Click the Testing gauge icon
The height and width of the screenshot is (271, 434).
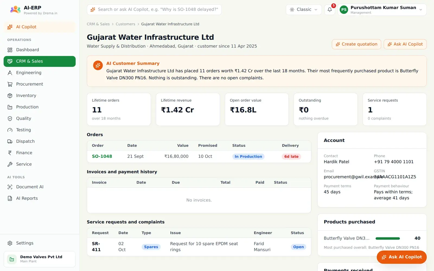(10, 130)
